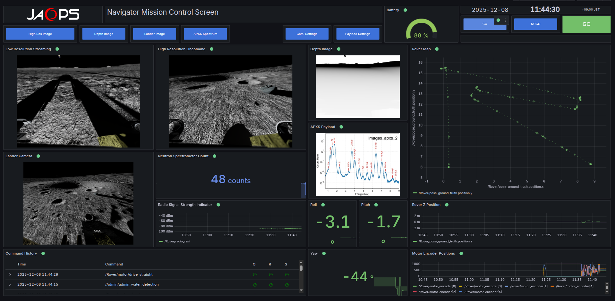Viewport: 615px width, 301px height.
Task: Click the status dot beside Roll
Action: (x=323, y=205)
